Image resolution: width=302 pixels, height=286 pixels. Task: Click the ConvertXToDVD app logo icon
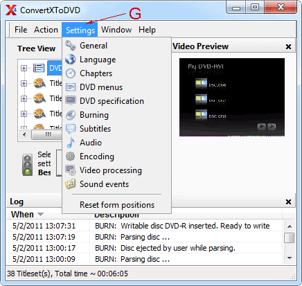[x=11, y=10]
